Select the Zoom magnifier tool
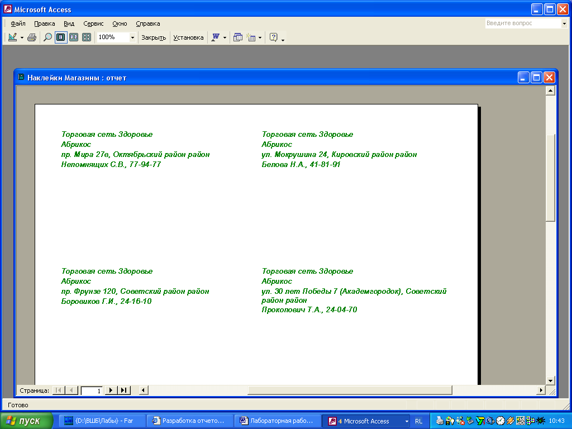 point(48,37)
